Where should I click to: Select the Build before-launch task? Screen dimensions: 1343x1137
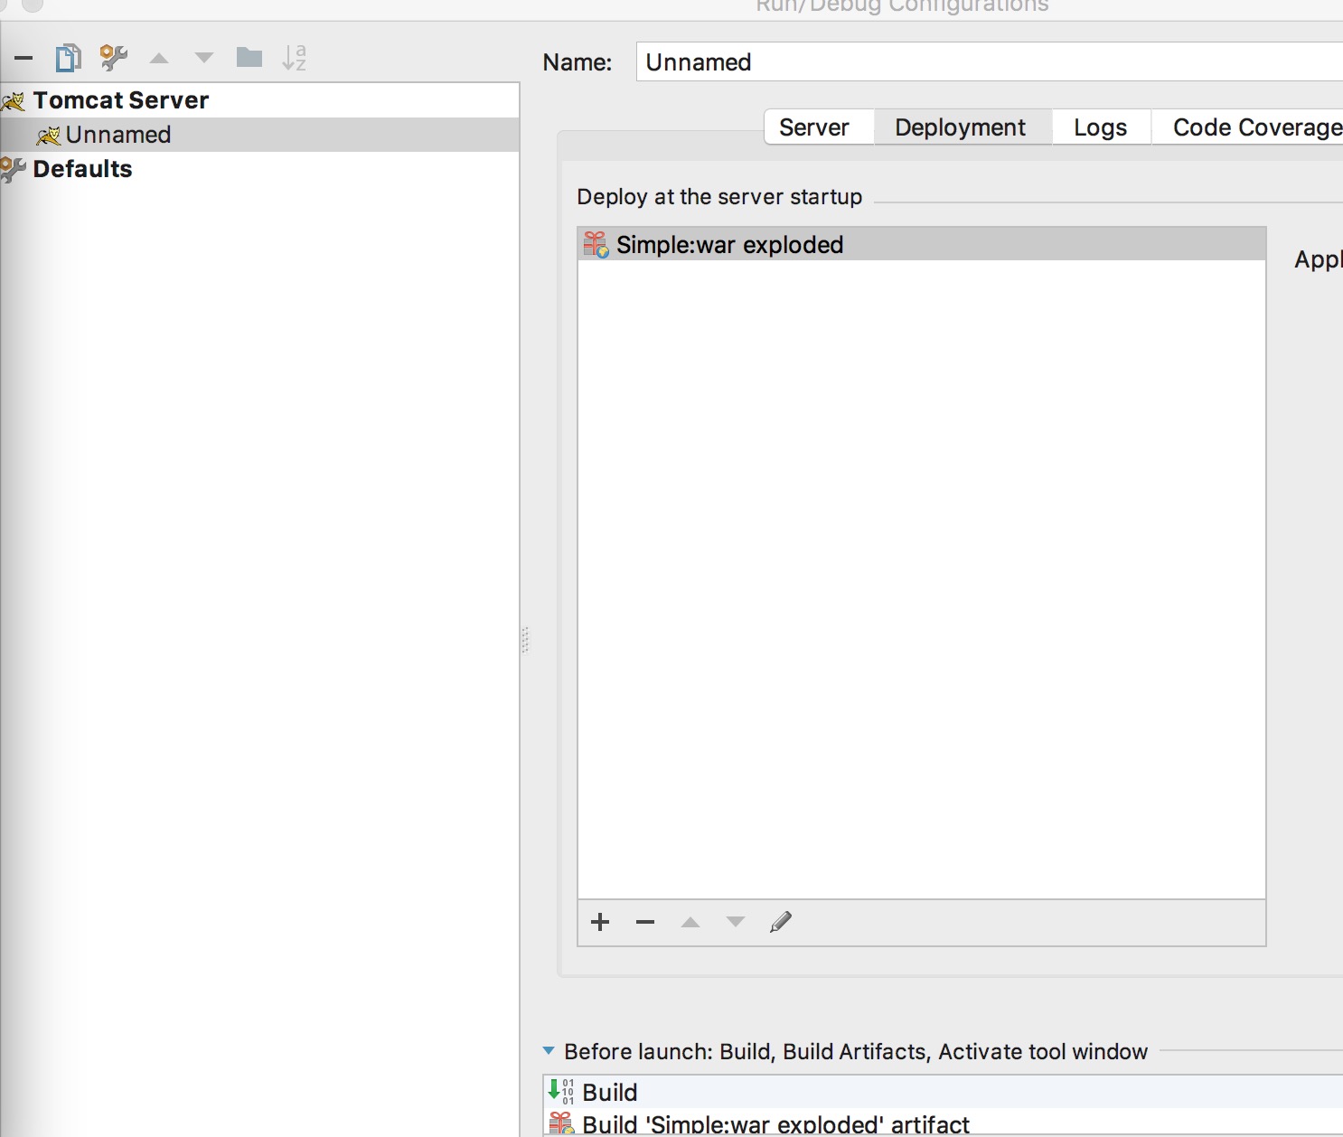click(609, 1092)
